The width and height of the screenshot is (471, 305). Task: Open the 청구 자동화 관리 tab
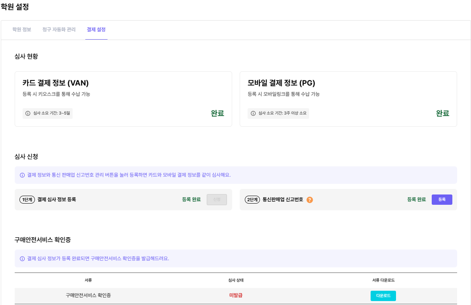pos(59,30)
